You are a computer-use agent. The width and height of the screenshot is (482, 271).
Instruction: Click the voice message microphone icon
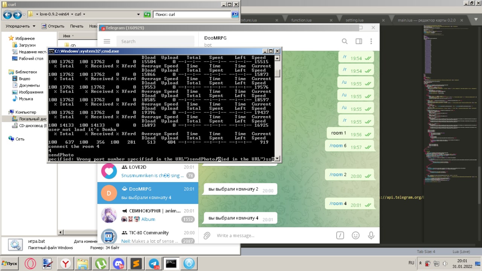point(371,236)
